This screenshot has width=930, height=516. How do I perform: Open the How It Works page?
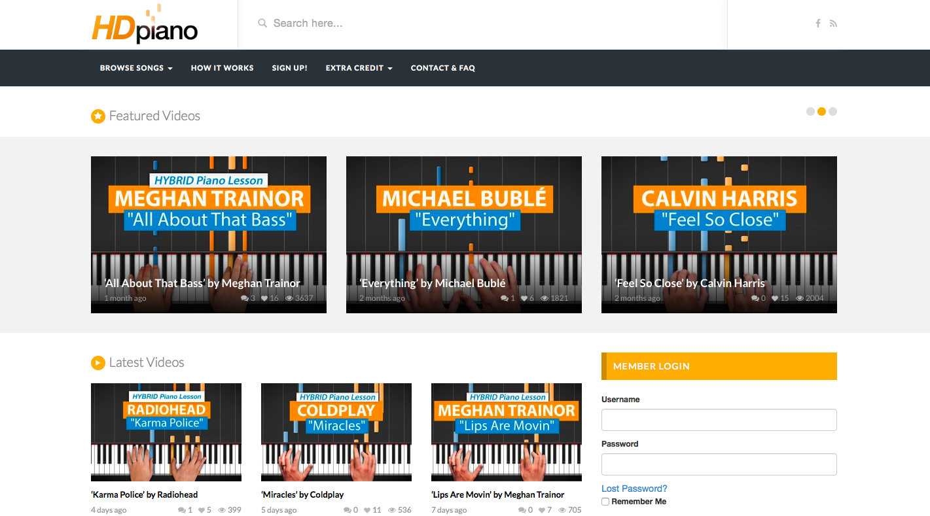click(223, 68)
